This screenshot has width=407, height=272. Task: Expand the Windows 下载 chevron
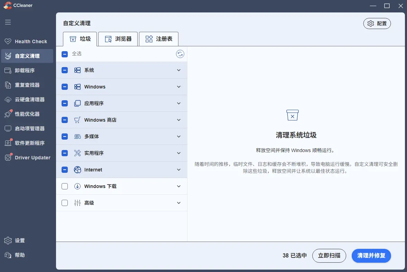pyautogui.click(x=179, y=187)
